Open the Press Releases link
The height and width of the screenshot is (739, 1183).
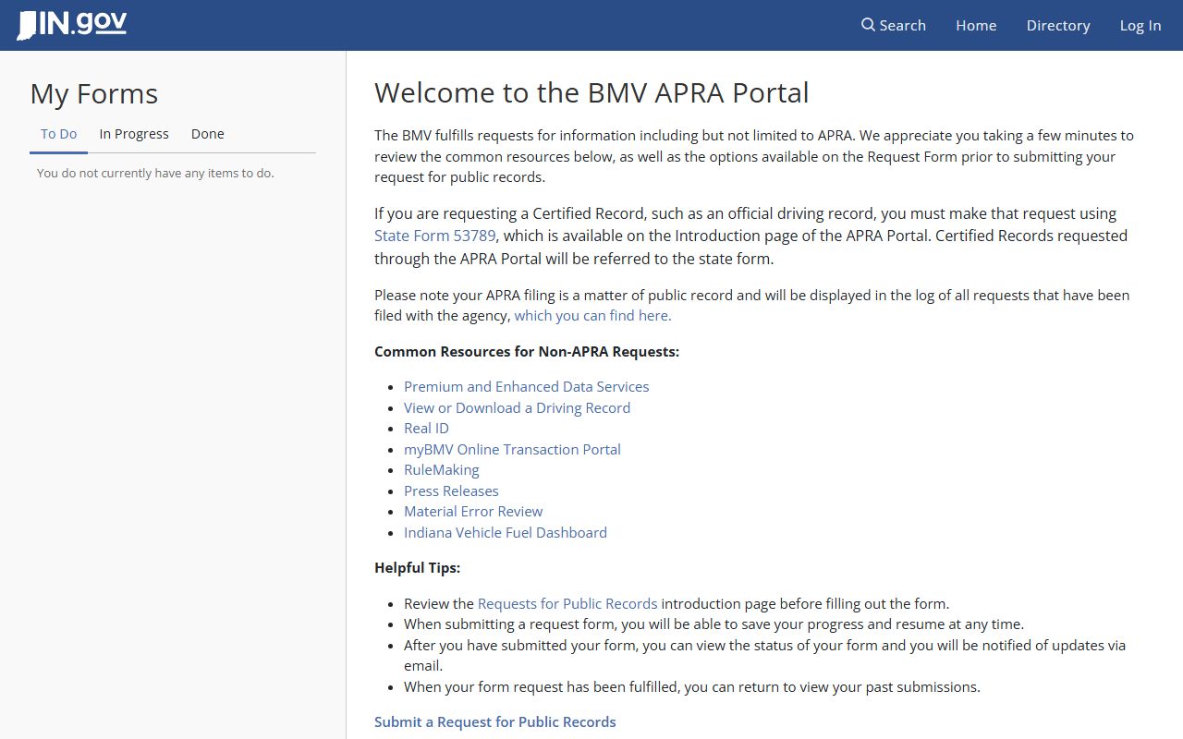coord(451,491)
